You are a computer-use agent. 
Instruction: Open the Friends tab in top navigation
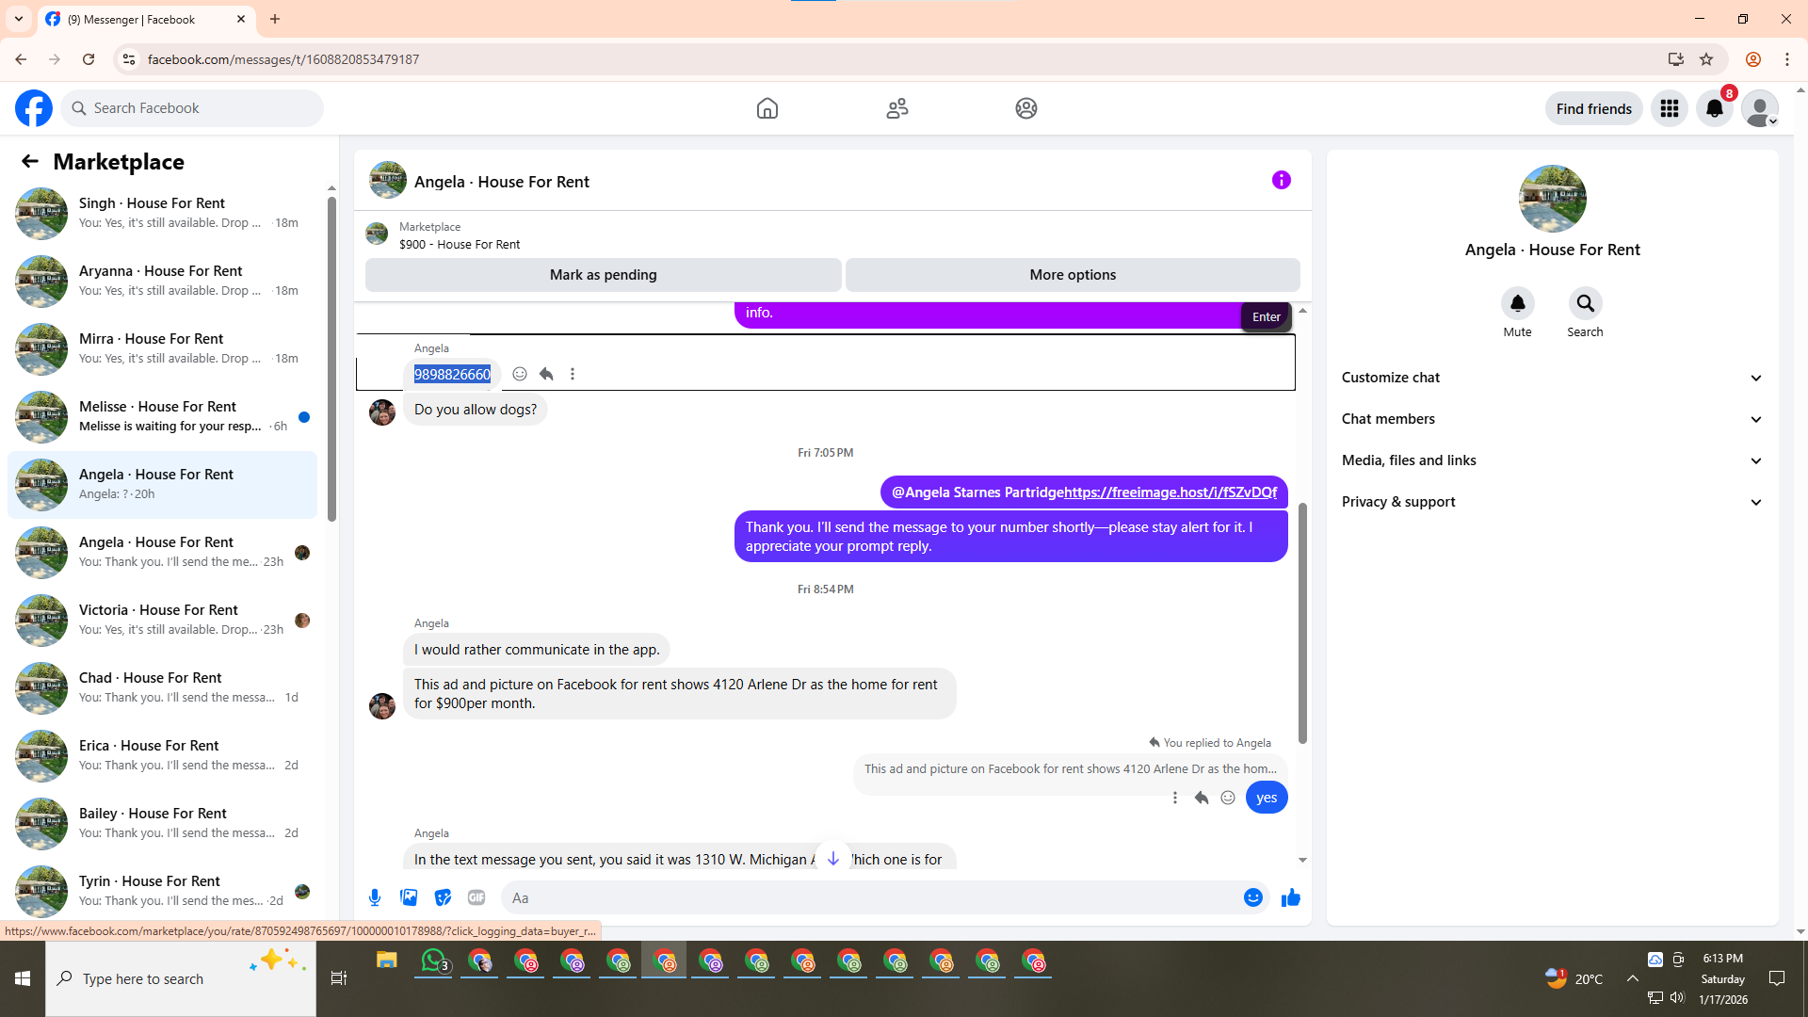pyautogui.click(x=896, y=108)
